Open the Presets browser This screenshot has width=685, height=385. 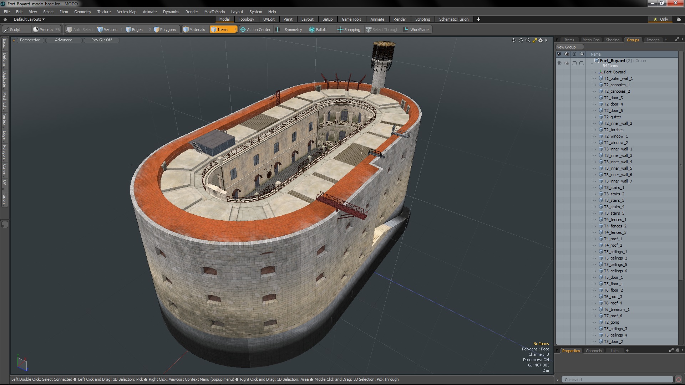tap(46, 30)
